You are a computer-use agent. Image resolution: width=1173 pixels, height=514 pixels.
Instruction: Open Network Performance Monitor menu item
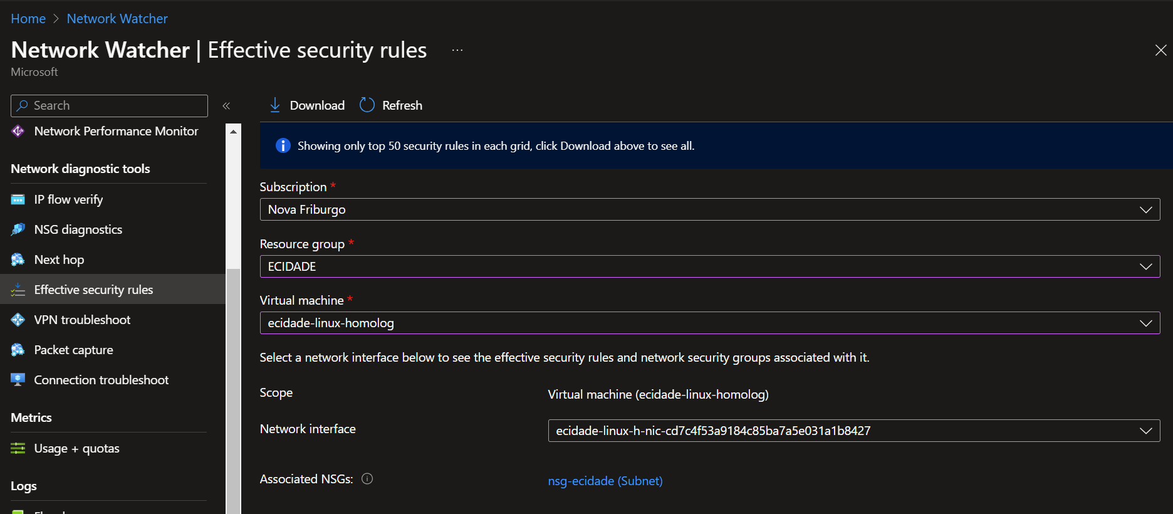(x=113, y=131)
